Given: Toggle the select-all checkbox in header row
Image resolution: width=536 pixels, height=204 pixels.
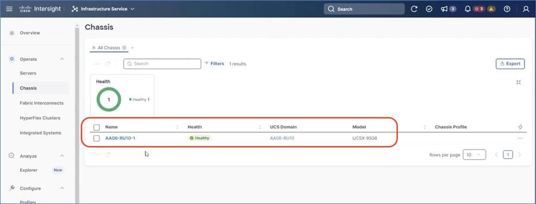Looking at the screenshot, I should (96, 127).
